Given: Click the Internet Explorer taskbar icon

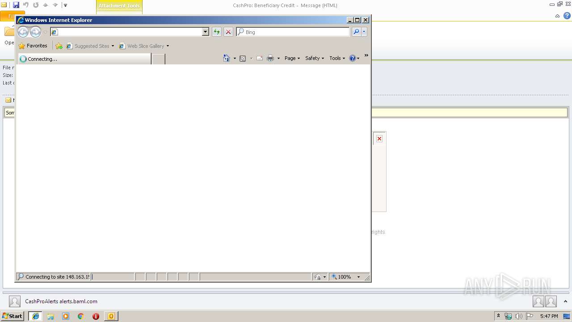Looking at the screenshot, I should 35,316.
